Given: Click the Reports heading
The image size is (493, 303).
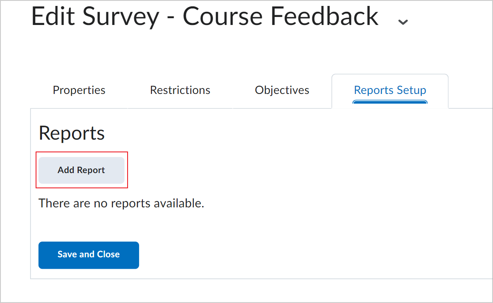Looking at the screenshot, I should pos(71,133).
